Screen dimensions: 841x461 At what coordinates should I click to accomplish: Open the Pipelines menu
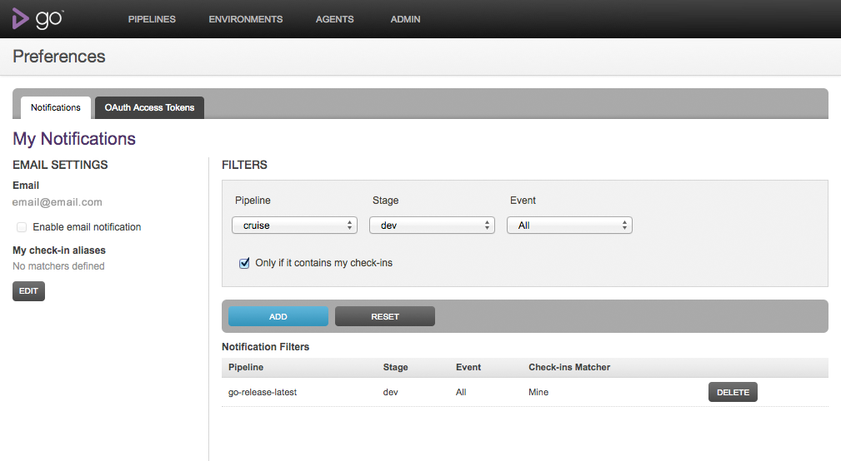(x=152, y=19)
